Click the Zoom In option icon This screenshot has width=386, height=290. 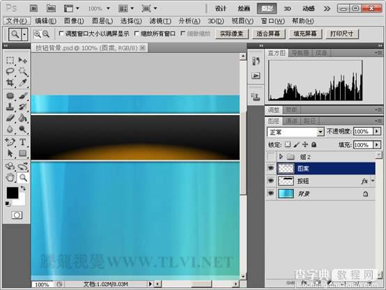[x=38, y=34]
